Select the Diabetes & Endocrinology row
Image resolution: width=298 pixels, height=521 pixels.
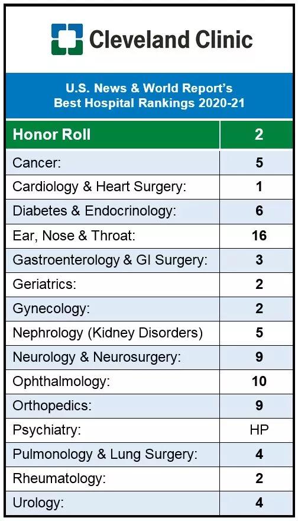149,211
